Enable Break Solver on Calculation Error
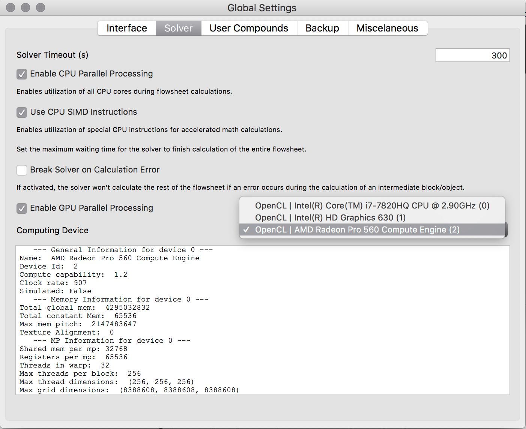This screenshot has height=429, width=526. tap(22, 170)
